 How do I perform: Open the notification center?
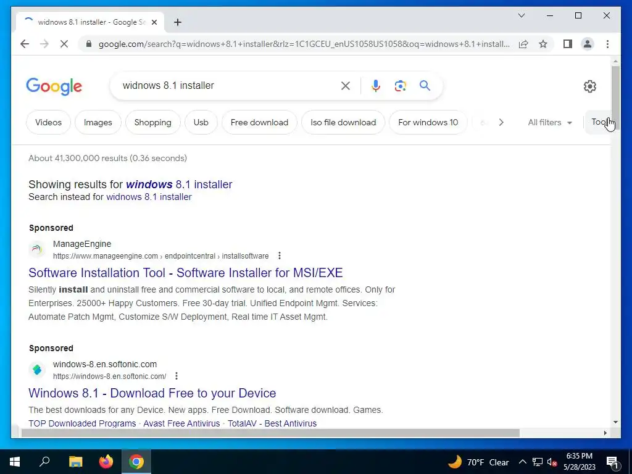(612, 462)
